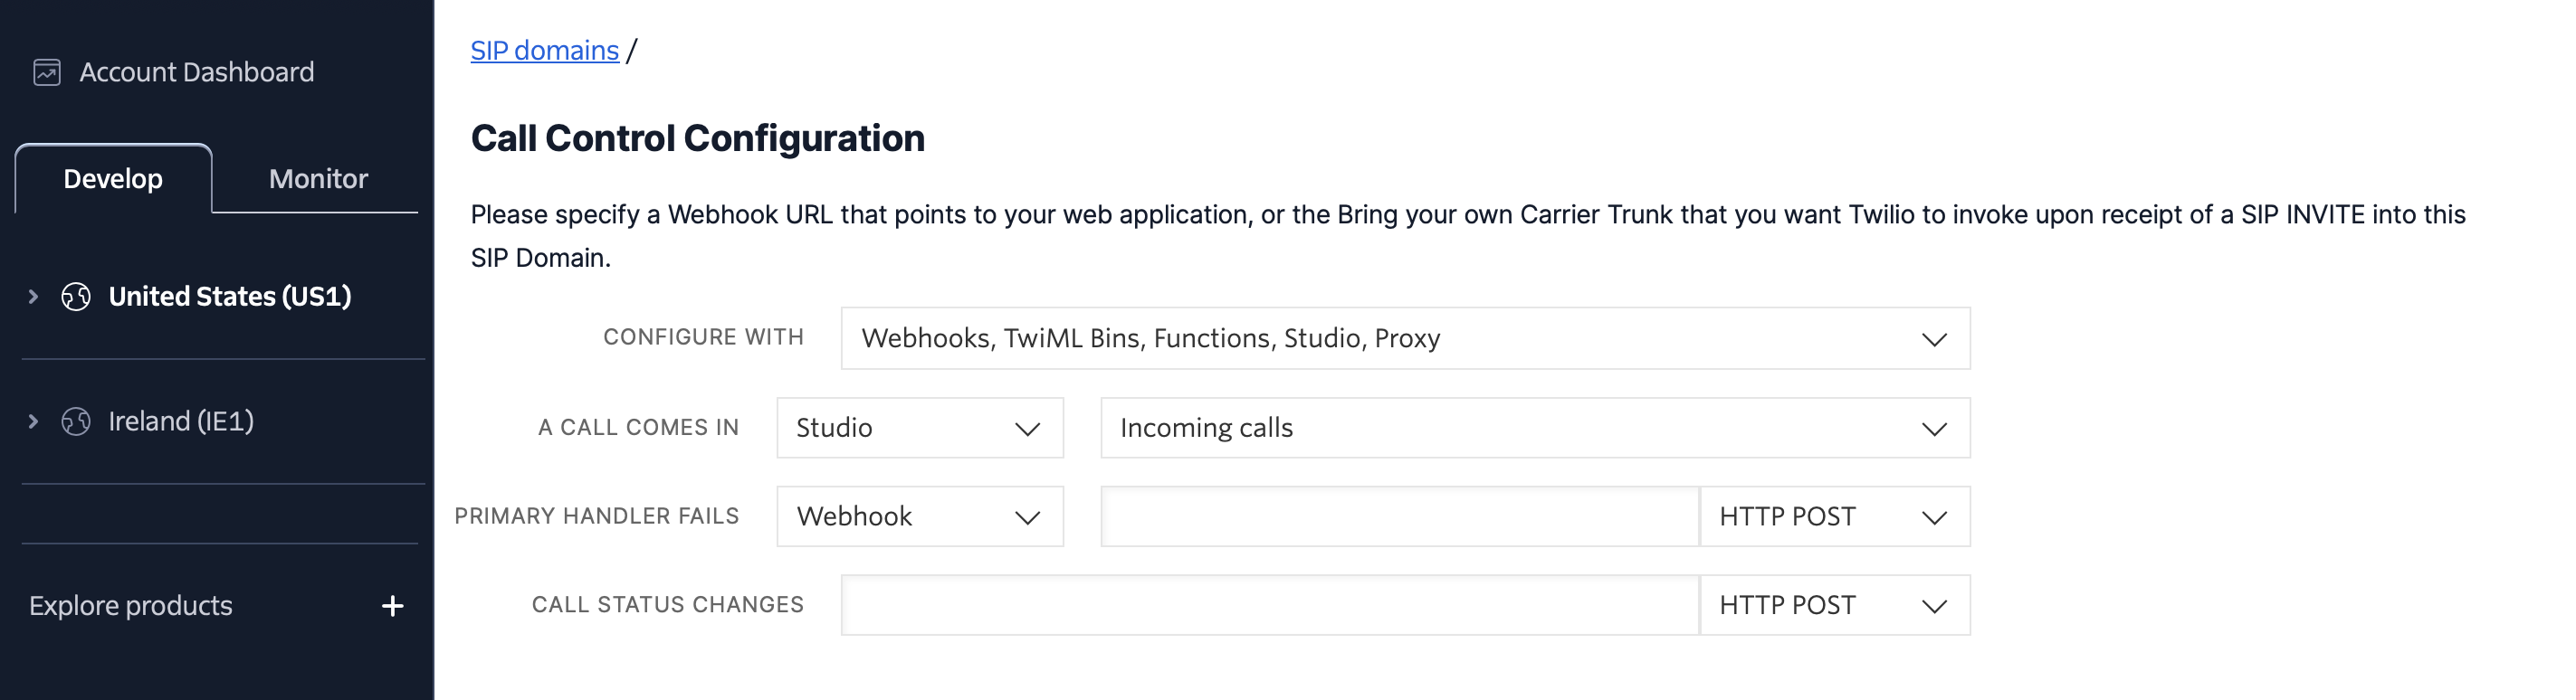Switch to the Develop tab
This screenshot has width=2576, height=700.
(113, 179)
